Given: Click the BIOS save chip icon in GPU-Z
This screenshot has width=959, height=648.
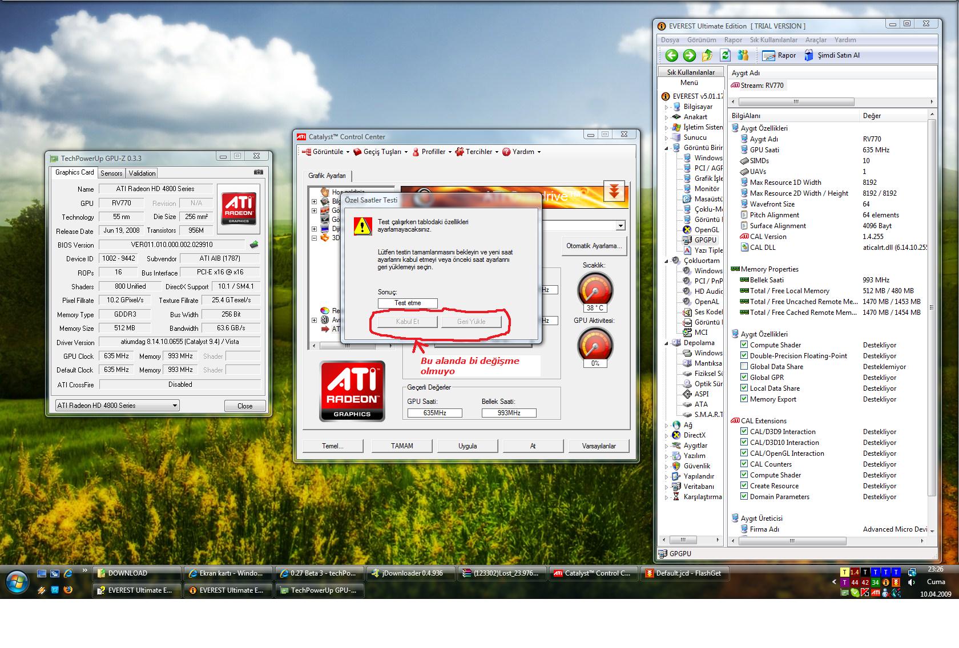Looking at the screenshot, I should coord(254,245).
